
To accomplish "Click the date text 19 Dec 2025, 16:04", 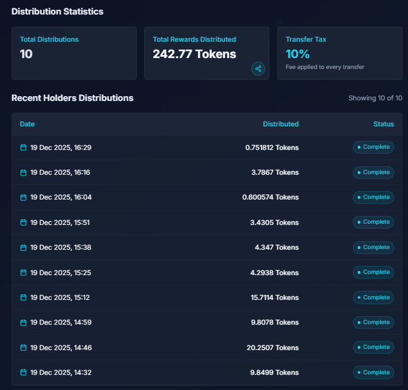I will click(x=61, y=198).
